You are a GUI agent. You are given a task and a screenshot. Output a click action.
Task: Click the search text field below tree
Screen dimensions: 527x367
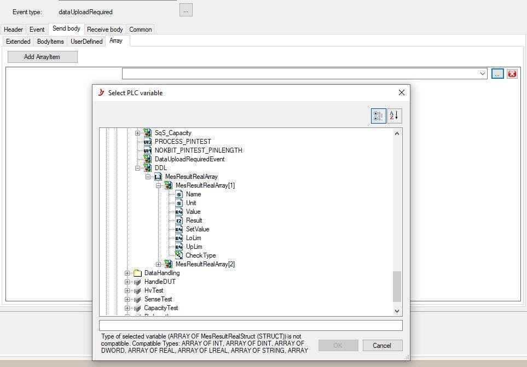click(251, 325)
